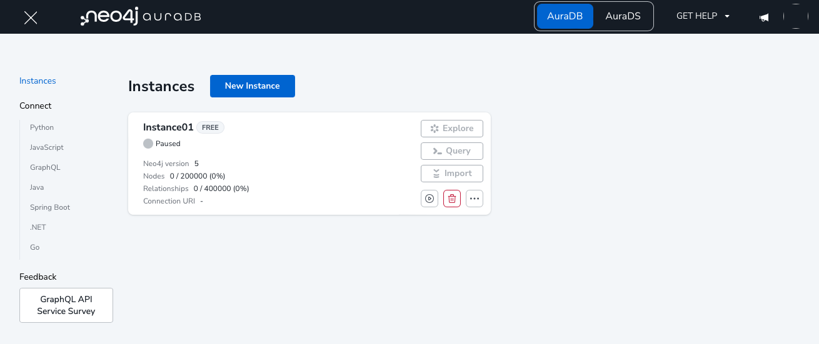Click the Relationships 0 / 400000 value
Screen dimensions: 819x344
(x=221, y=189)
